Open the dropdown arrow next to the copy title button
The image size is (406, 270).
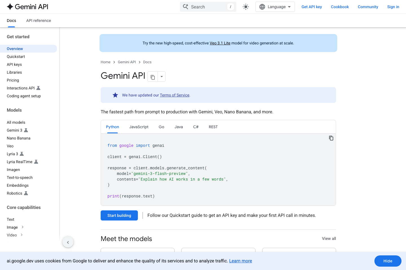point(161,76)
